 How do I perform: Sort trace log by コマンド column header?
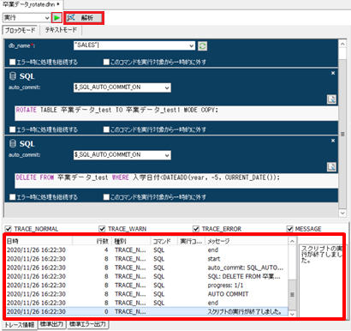pos(164,241)
